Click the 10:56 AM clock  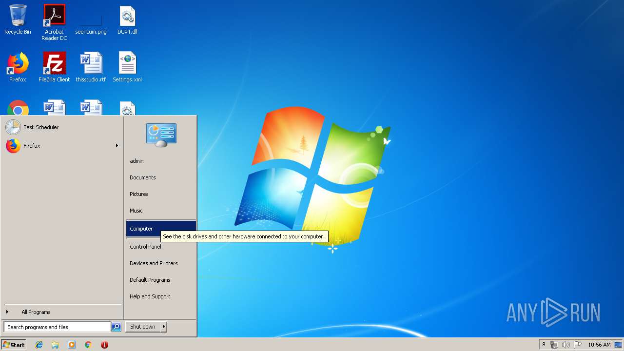click(x=599, y=345)
